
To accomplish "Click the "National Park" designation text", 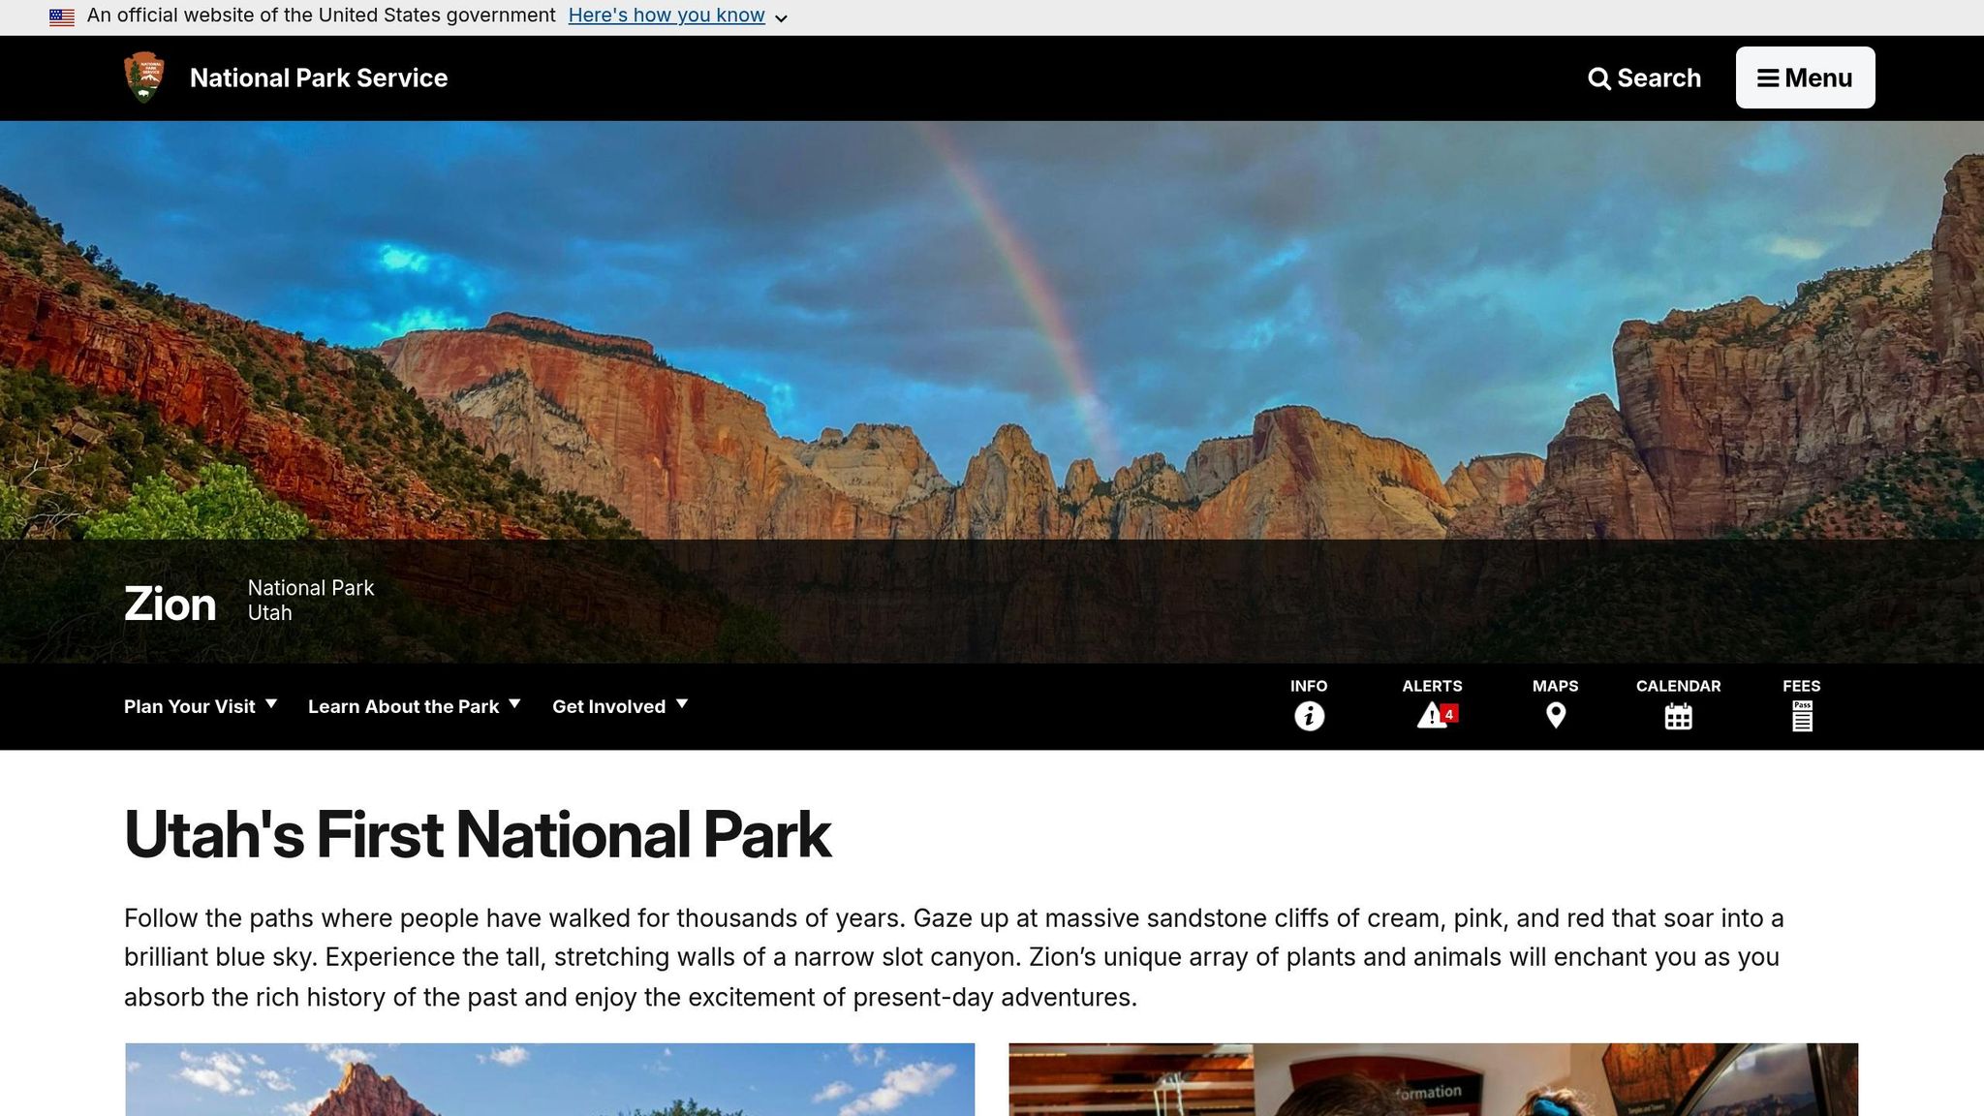I will coord(311,588).
